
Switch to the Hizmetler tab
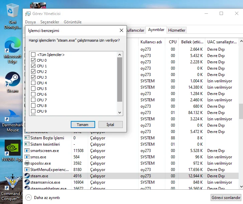(177, 30)
